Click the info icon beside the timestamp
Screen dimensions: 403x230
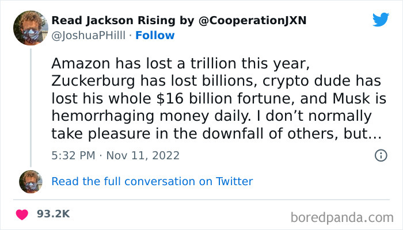click(380, 155)
